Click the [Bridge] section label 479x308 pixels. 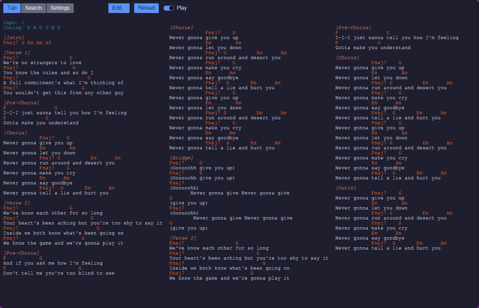181,158
